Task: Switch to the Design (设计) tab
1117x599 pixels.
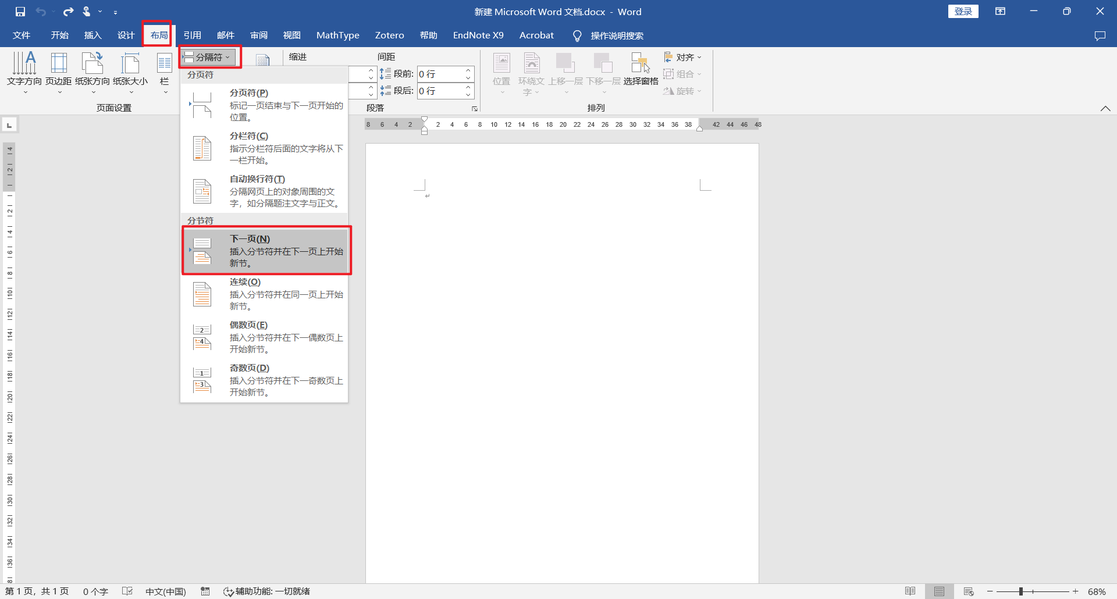Action: (126, 35)
